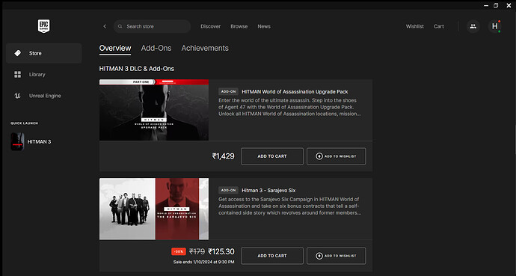Click the ₹125.30 discounted price

pyautogui.click(x=221, y=251)
